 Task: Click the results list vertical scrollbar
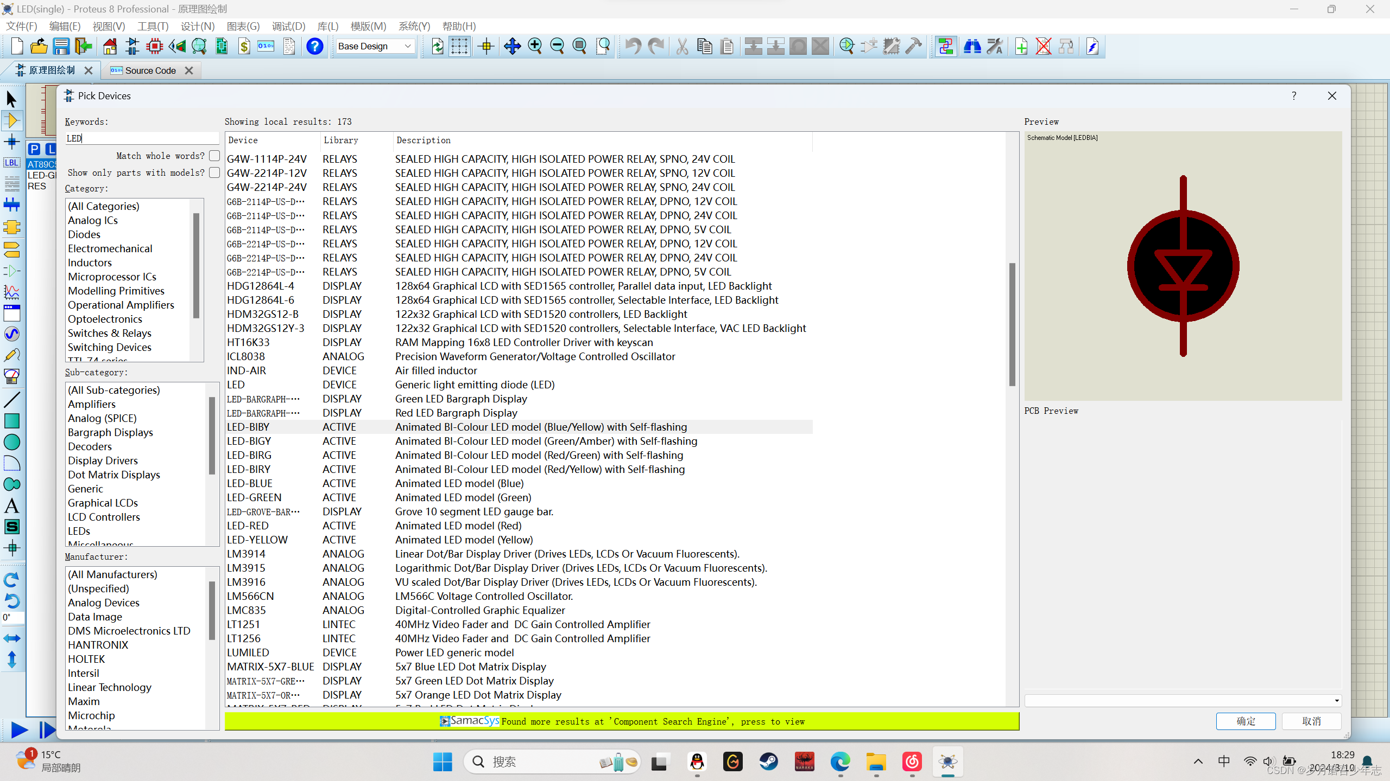[x=1012, y=324]
